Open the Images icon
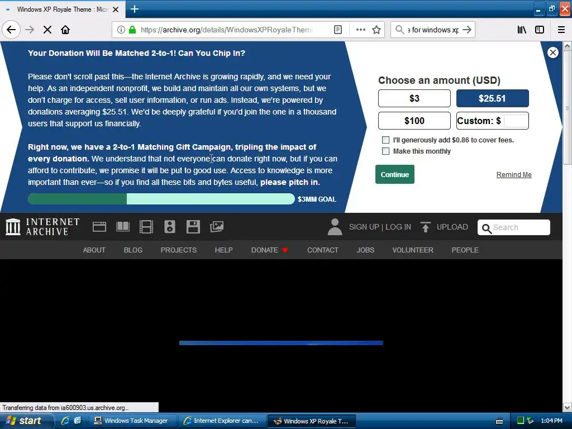 click(x=217, y=227)
